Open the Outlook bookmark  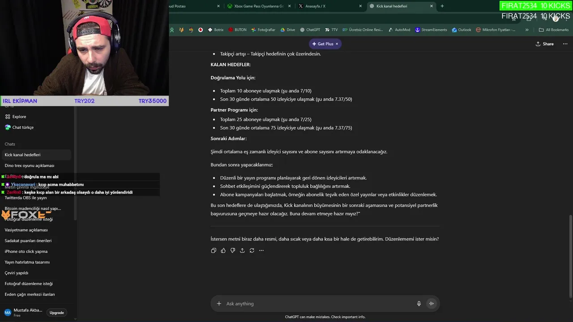(462, 30)
